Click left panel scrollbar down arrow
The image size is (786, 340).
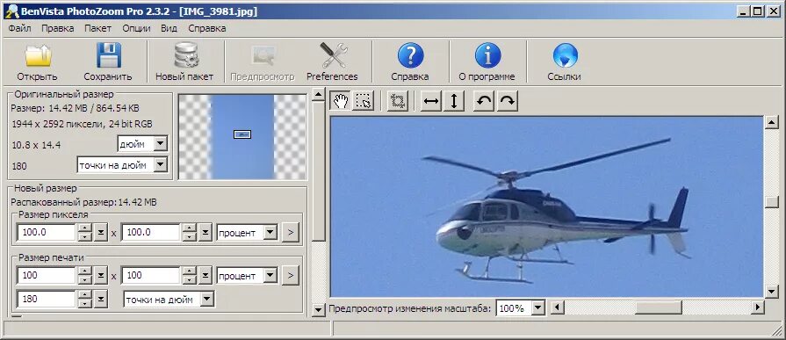point(318,310)
